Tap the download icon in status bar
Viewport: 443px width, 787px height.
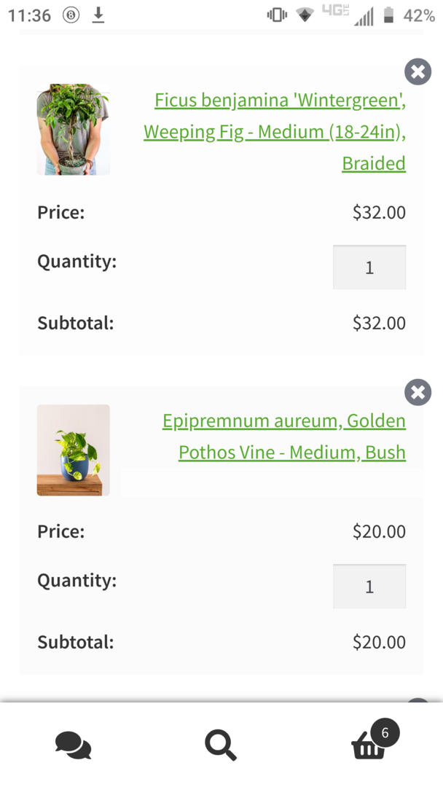tap(98, 15)
